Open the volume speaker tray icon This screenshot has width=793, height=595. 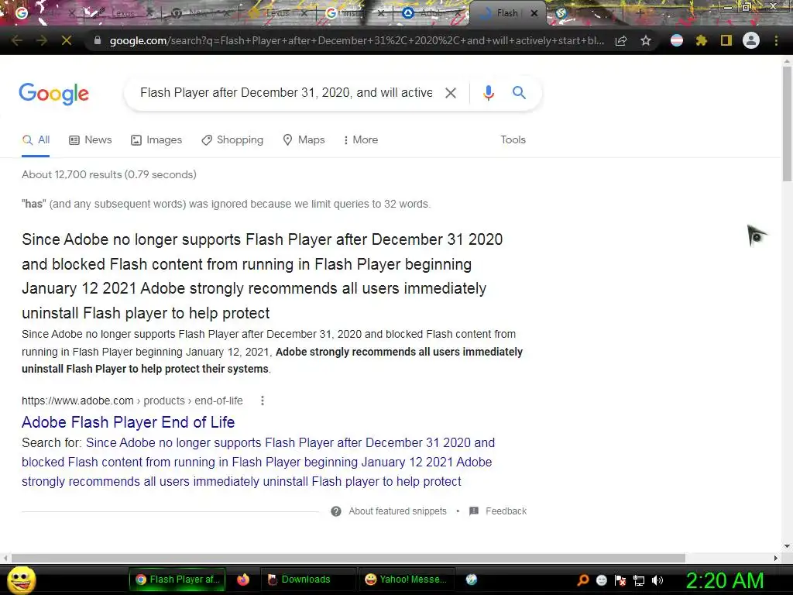pos(657,580)
